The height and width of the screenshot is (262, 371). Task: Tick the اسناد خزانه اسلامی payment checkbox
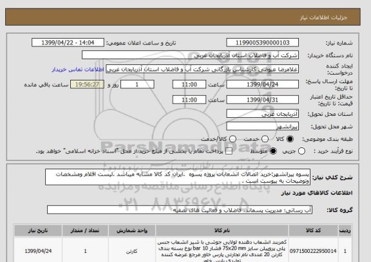point(229,151)
